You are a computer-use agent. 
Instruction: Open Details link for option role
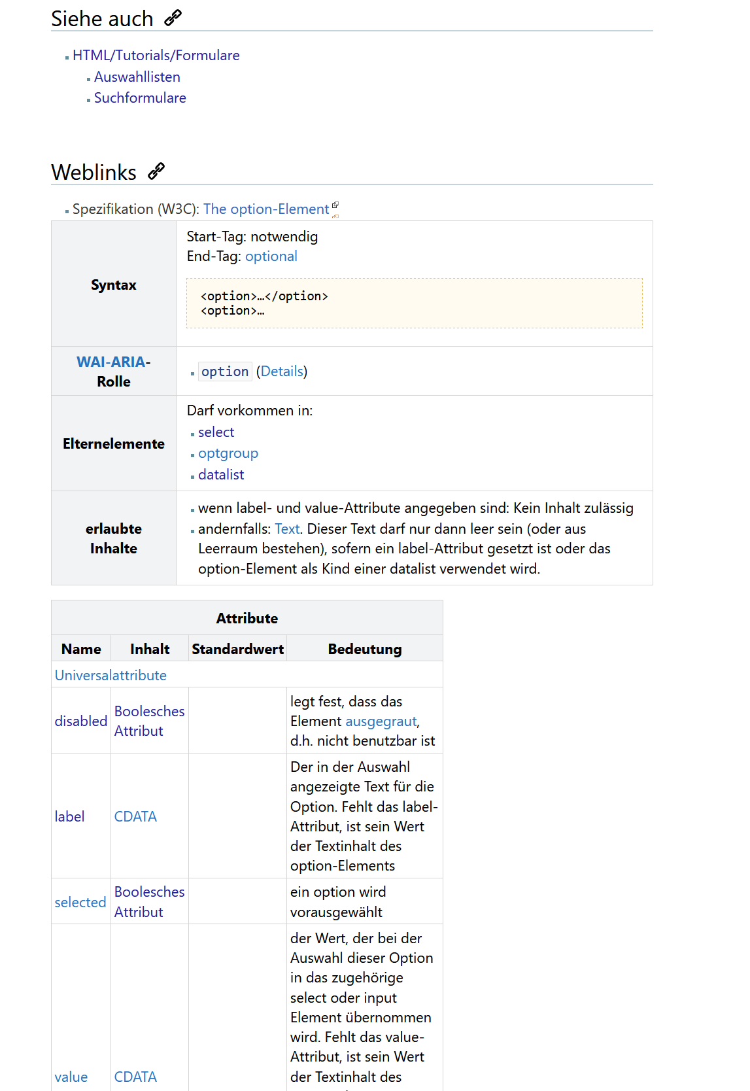point(282,372)
